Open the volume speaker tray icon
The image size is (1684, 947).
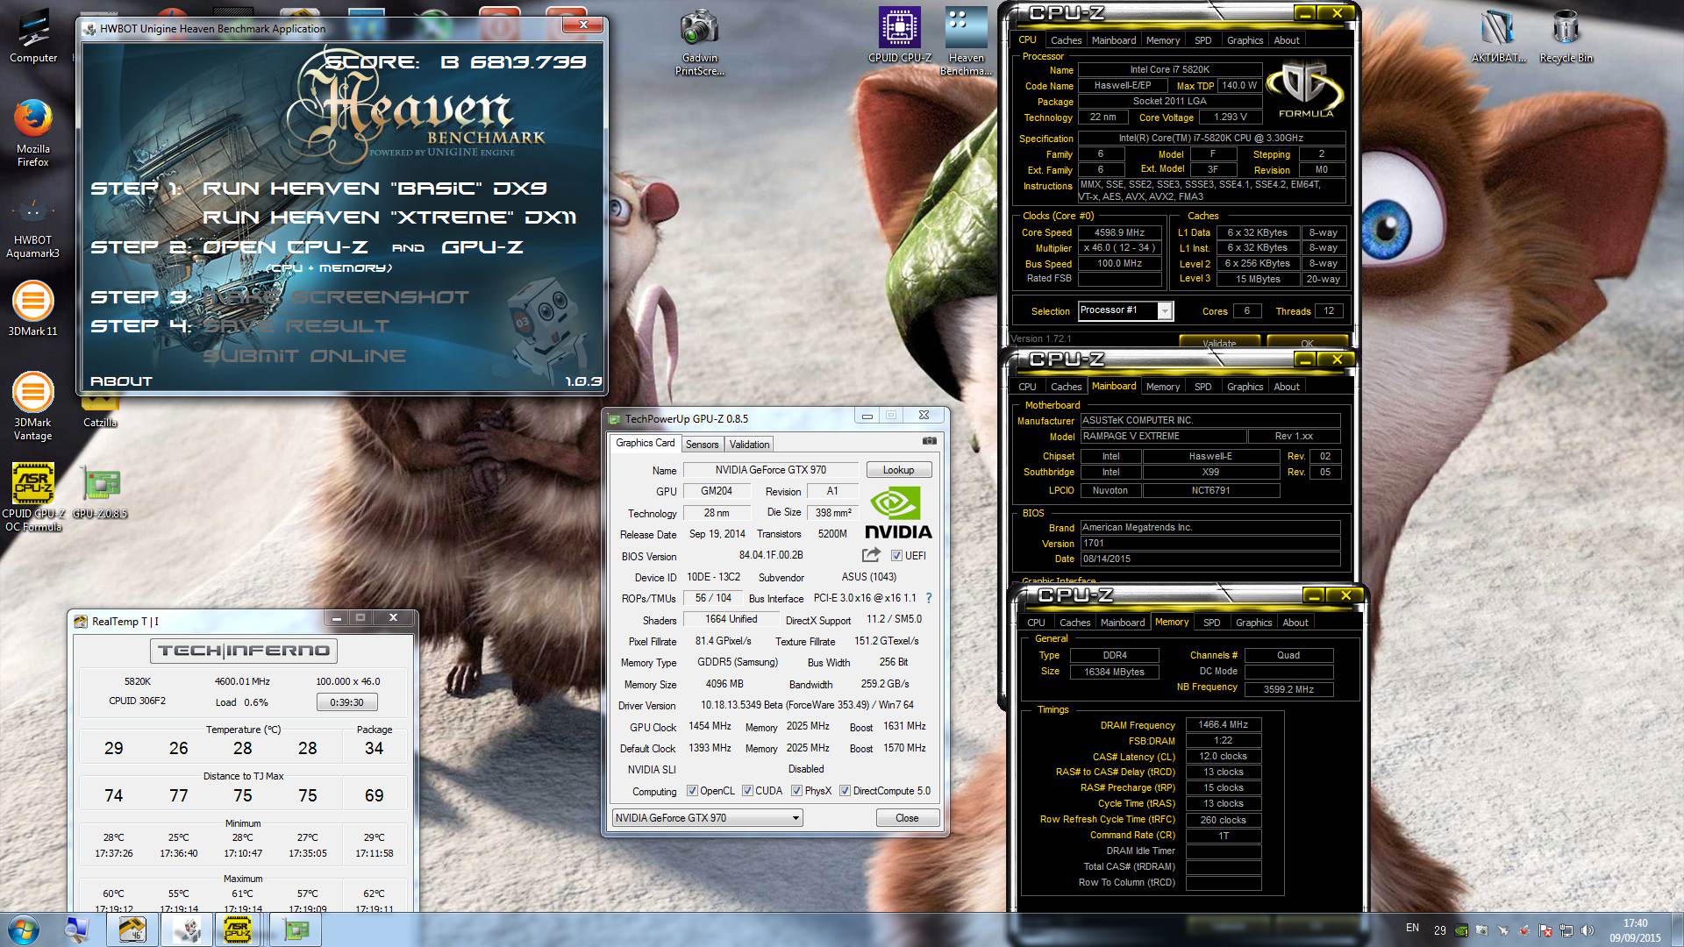1588,930
